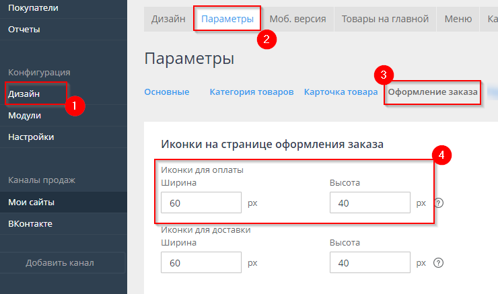Screen dimensions: 498x294
Task: Switch to the Меню tab
Action: point(458,19)
